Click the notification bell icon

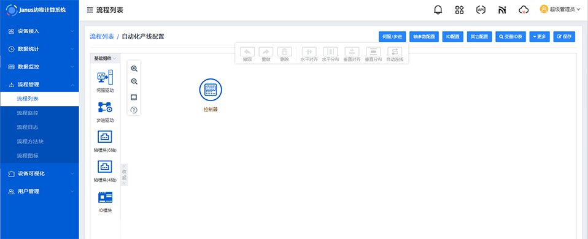click(438, 10)
